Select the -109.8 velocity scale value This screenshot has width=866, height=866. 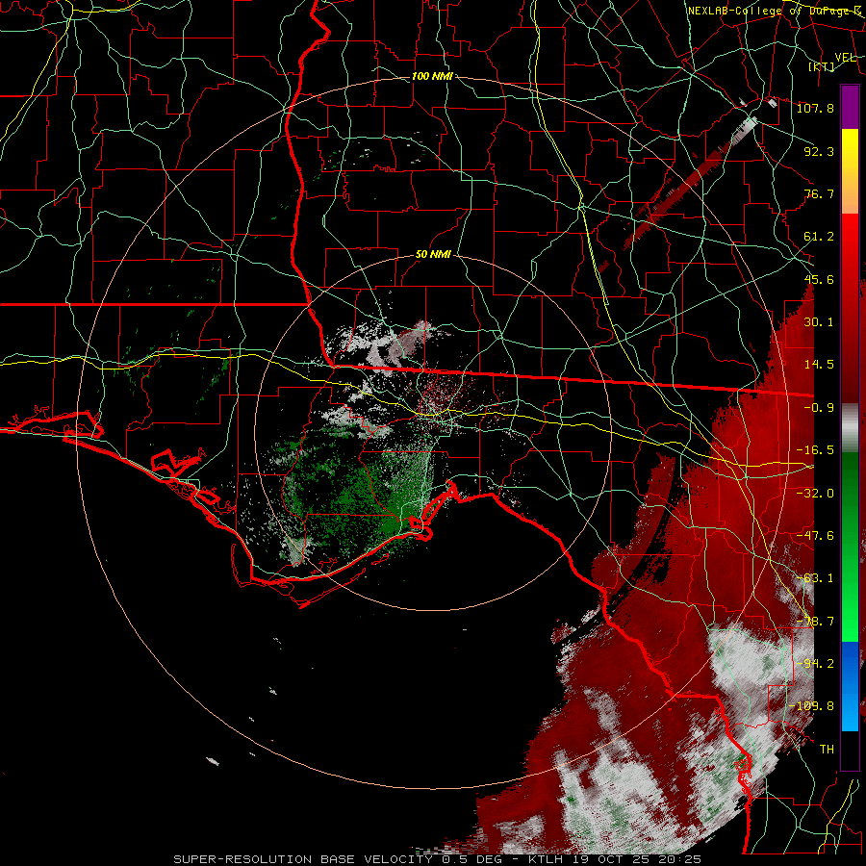coord(811,706)
